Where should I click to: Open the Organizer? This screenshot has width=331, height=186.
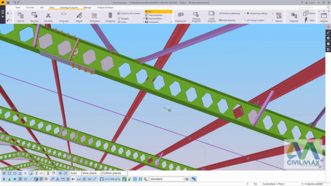point(294,17)
